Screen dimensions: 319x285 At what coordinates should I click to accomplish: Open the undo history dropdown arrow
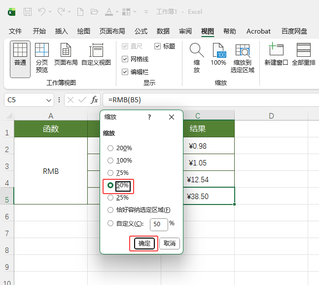(x=50, y=12)
